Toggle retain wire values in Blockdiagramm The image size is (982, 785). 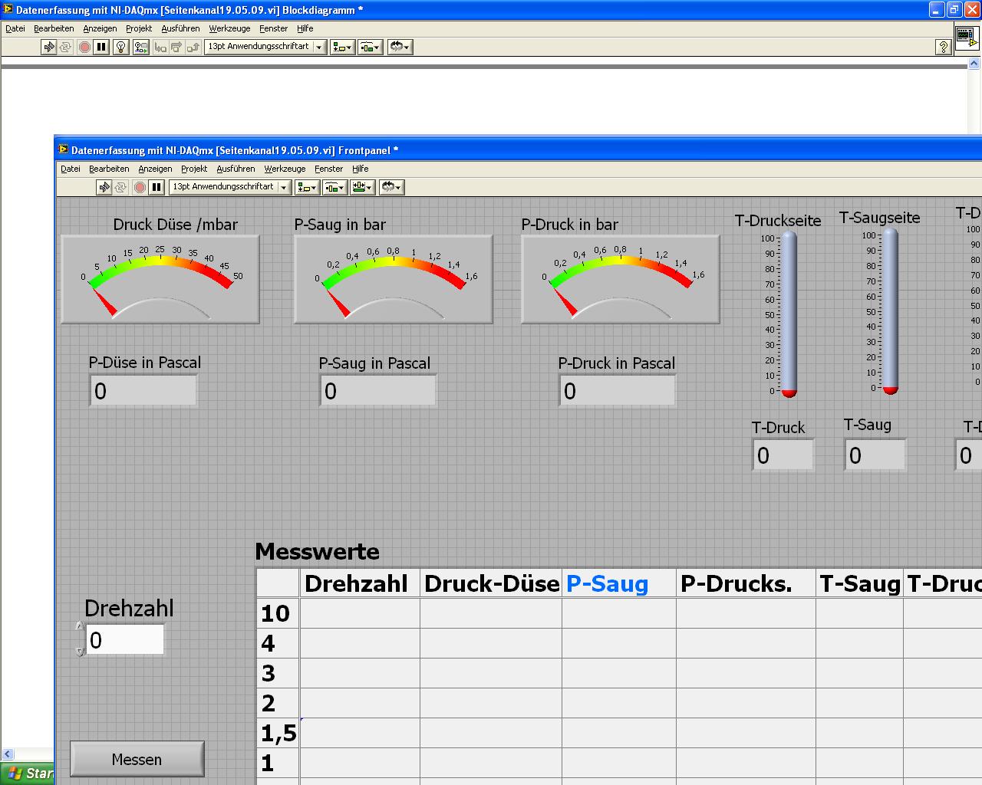pyautogui.click(x=140, y=47)
